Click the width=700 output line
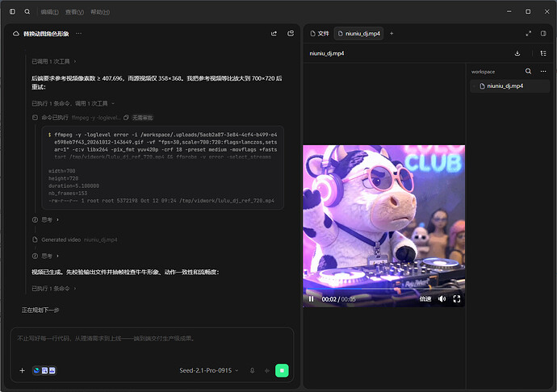The image size is (557, 392). (x=62, y=171)
